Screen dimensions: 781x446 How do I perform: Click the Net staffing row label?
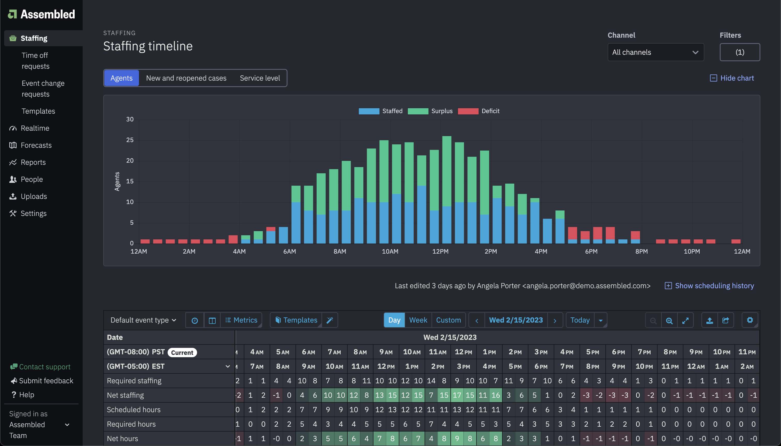[x=125, y=395]
